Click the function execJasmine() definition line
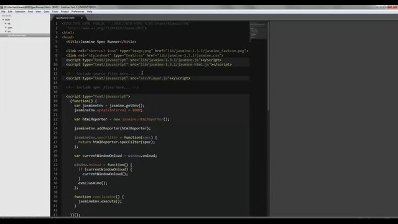 [x=99, y=197]
